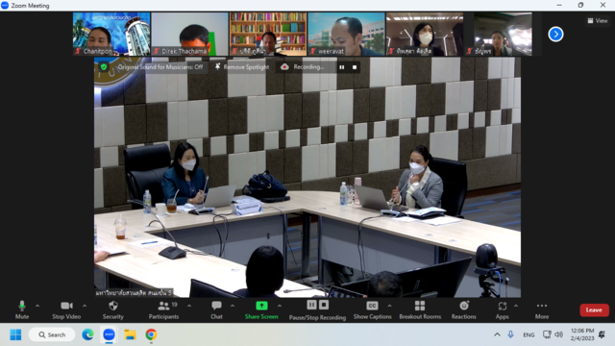Screen dimensions: 615x346
Task: Pause recording from the top recording indicator
Action: [342, 67]
